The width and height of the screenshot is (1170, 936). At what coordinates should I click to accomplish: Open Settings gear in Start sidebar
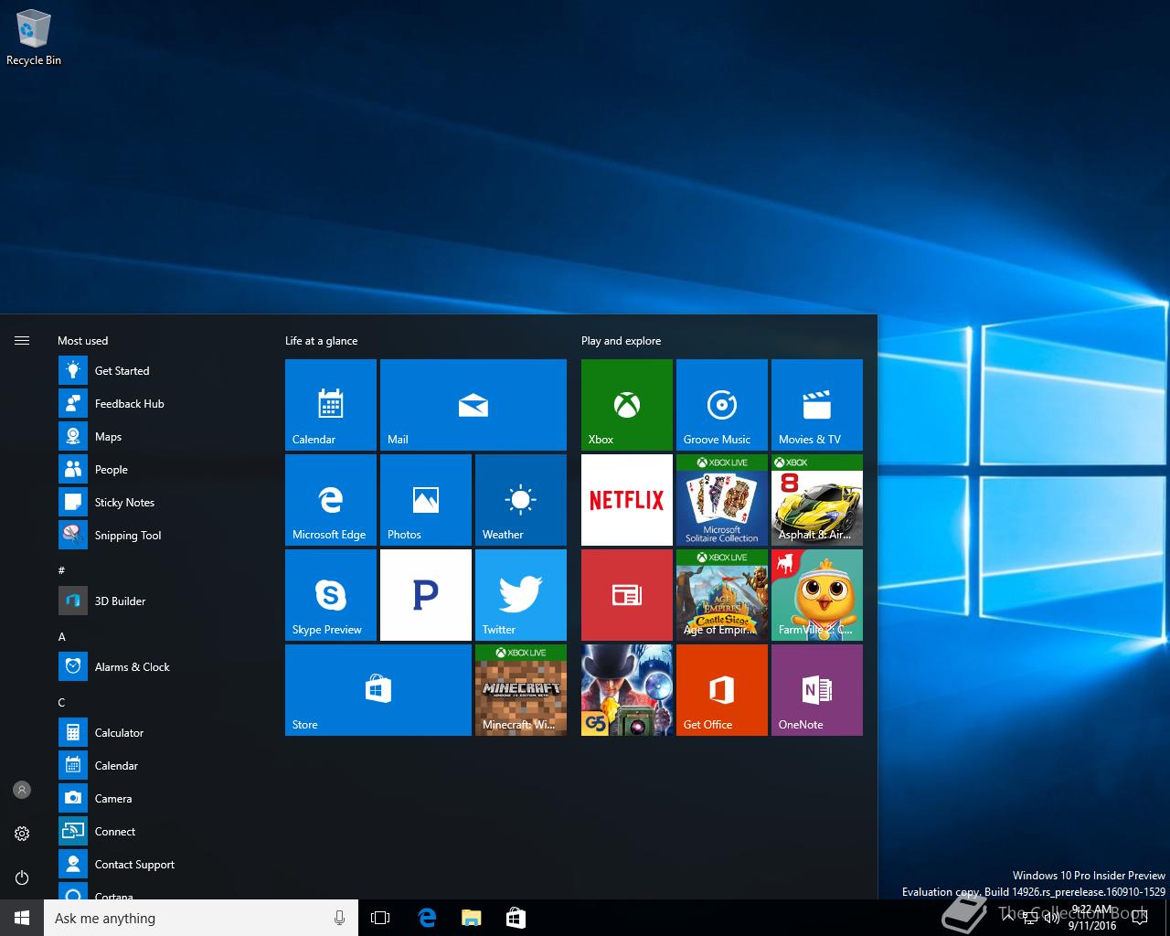click(22, 834)
